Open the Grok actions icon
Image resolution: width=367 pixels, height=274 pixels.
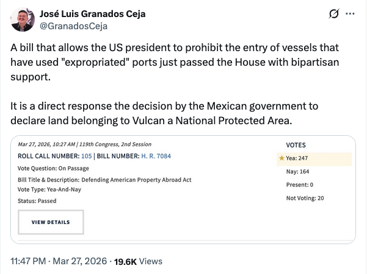click(333, 13)
